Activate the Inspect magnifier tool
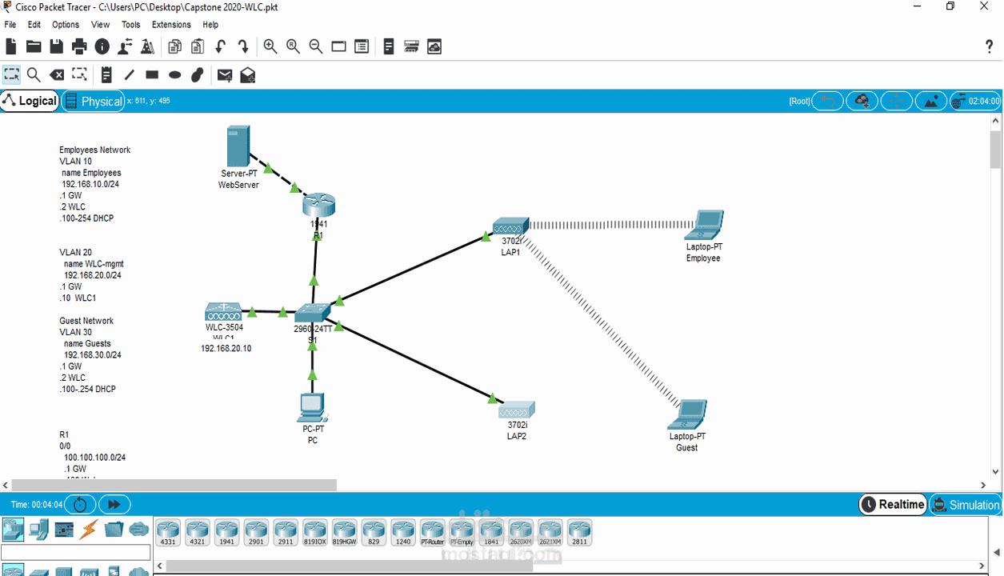 [34, 74]
